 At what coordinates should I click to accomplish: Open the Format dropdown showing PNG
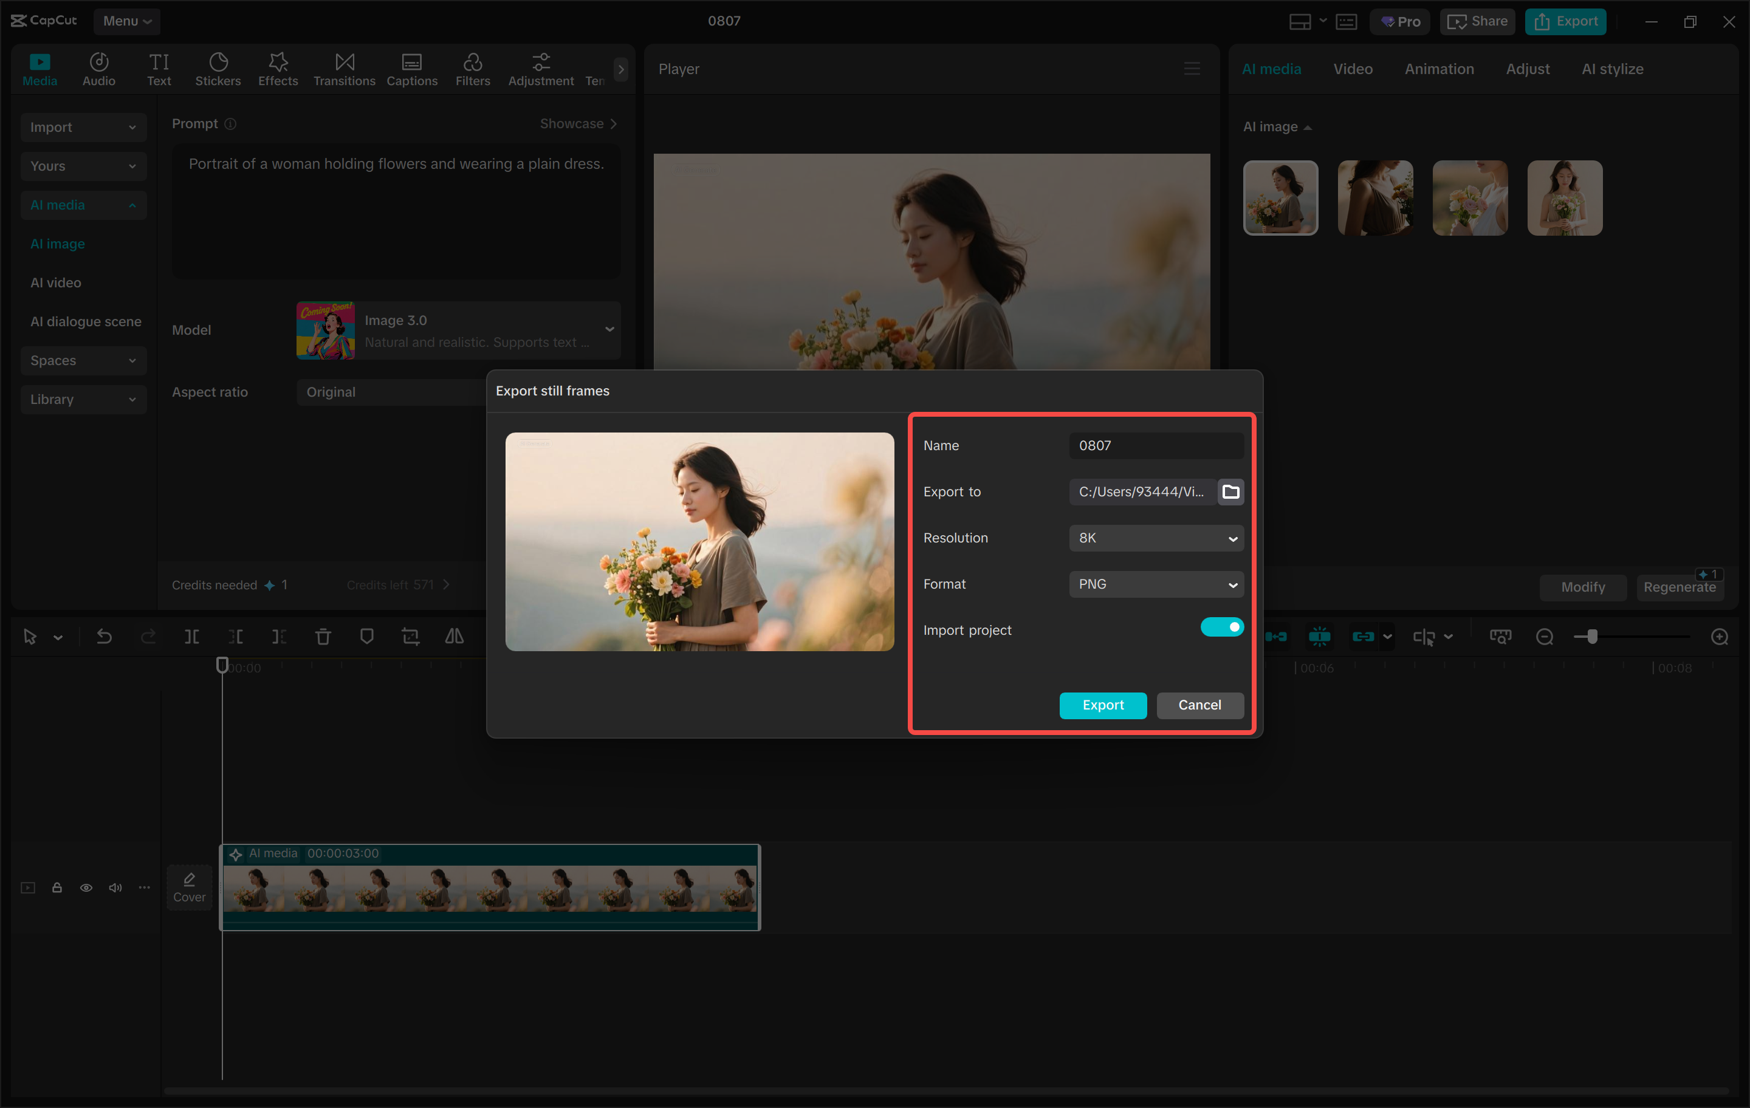[1156, 584]
